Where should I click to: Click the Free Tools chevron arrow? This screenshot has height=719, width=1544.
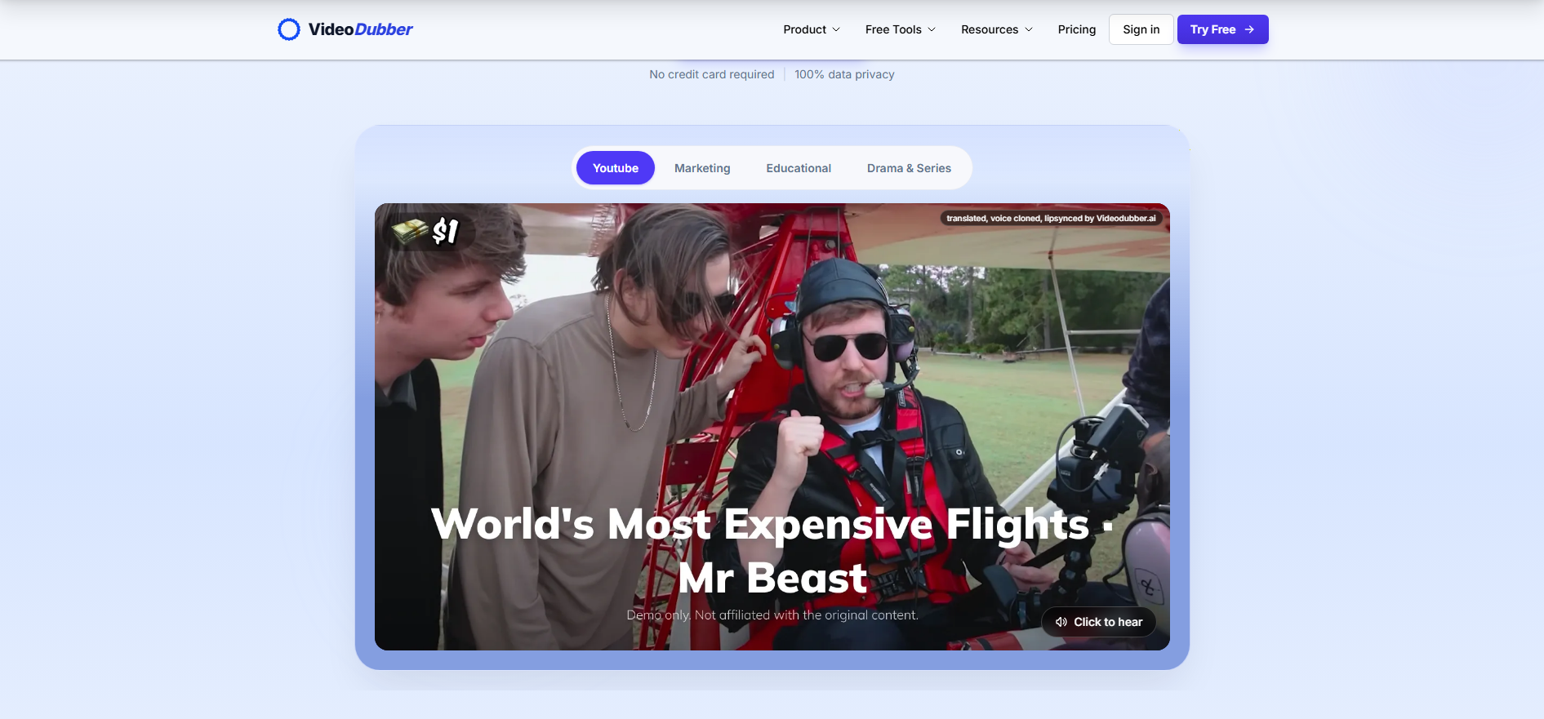pyautogui.click(x=932, y=29)
